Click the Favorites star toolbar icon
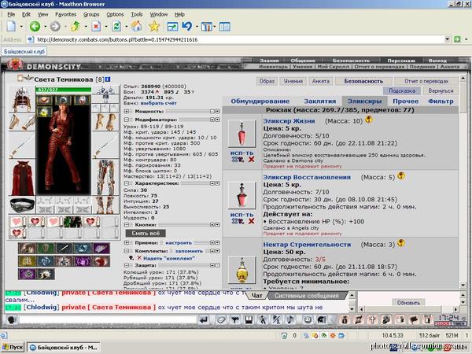Image resolution: width=472 pixels, height=354 pixels. [x=154, y=27]
